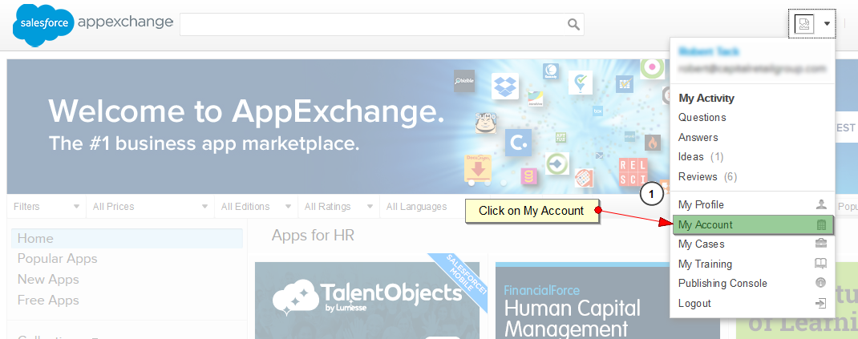
Task: Open the All Editions dropdown
Action: point(256,207)
